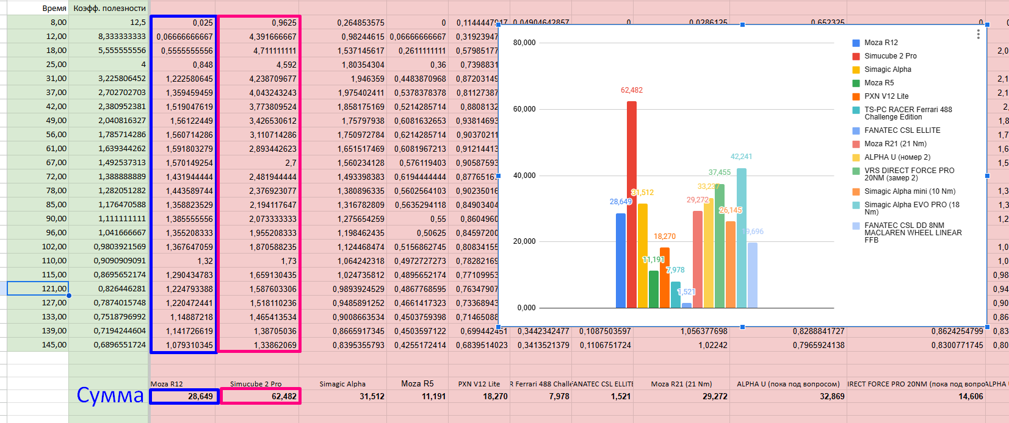The image size is (1009, 423).
Task: Select the sum cell 7,978
Action: click(x=541, y=396)
